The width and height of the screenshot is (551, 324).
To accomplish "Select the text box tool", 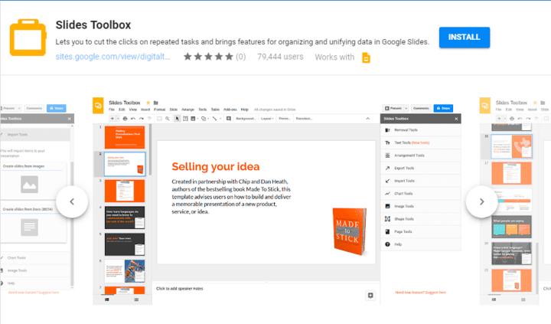I will click(185, 119).
